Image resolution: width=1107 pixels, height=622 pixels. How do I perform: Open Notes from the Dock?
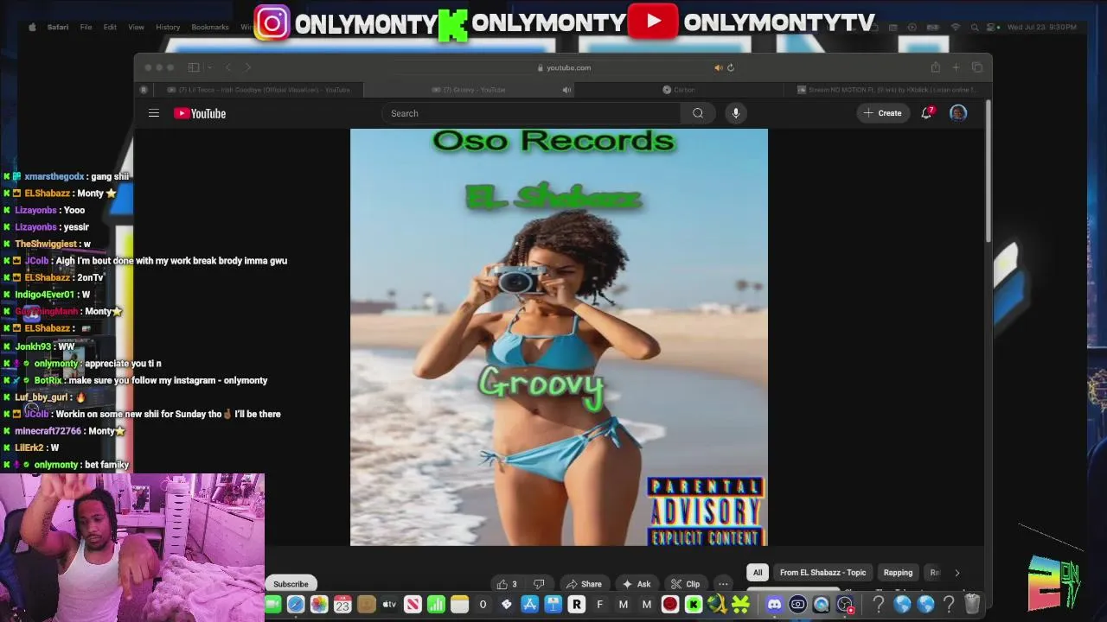point(459,605)
